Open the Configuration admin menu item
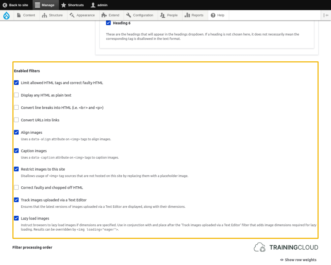331x265 pixels. tap(140, 15)
